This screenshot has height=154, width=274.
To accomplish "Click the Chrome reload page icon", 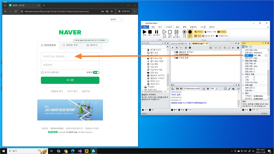I will pos(16,11).
